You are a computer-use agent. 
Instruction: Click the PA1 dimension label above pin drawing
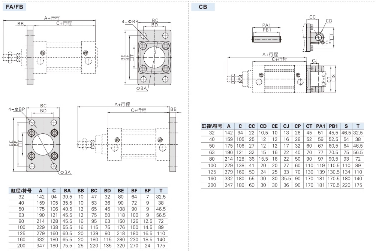point(267,25)
